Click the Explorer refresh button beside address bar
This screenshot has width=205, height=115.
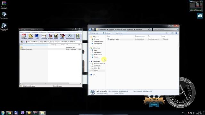point(151,29)
